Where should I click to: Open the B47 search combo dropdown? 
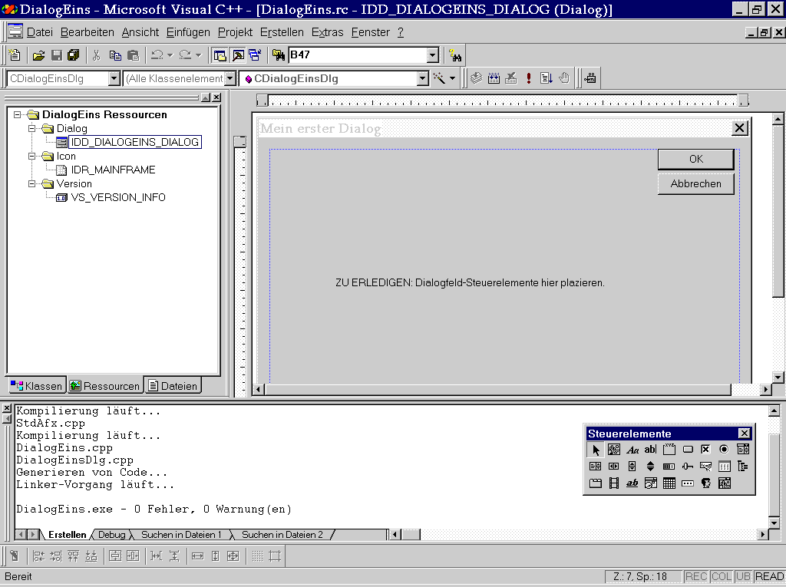point(433,55)
